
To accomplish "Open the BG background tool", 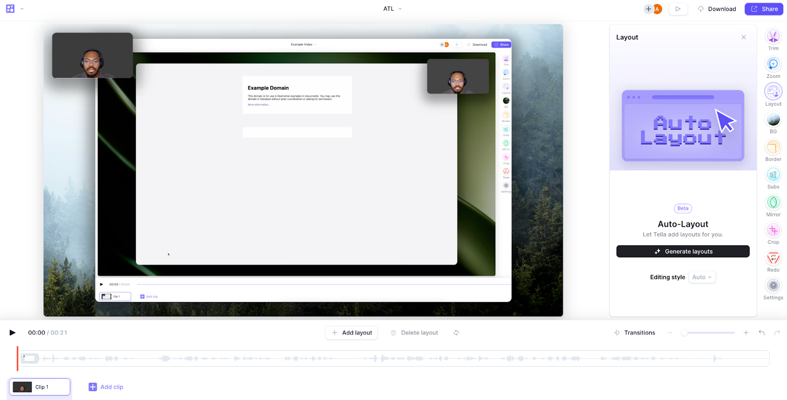I will pyautogui.click(x=773, y=123).
